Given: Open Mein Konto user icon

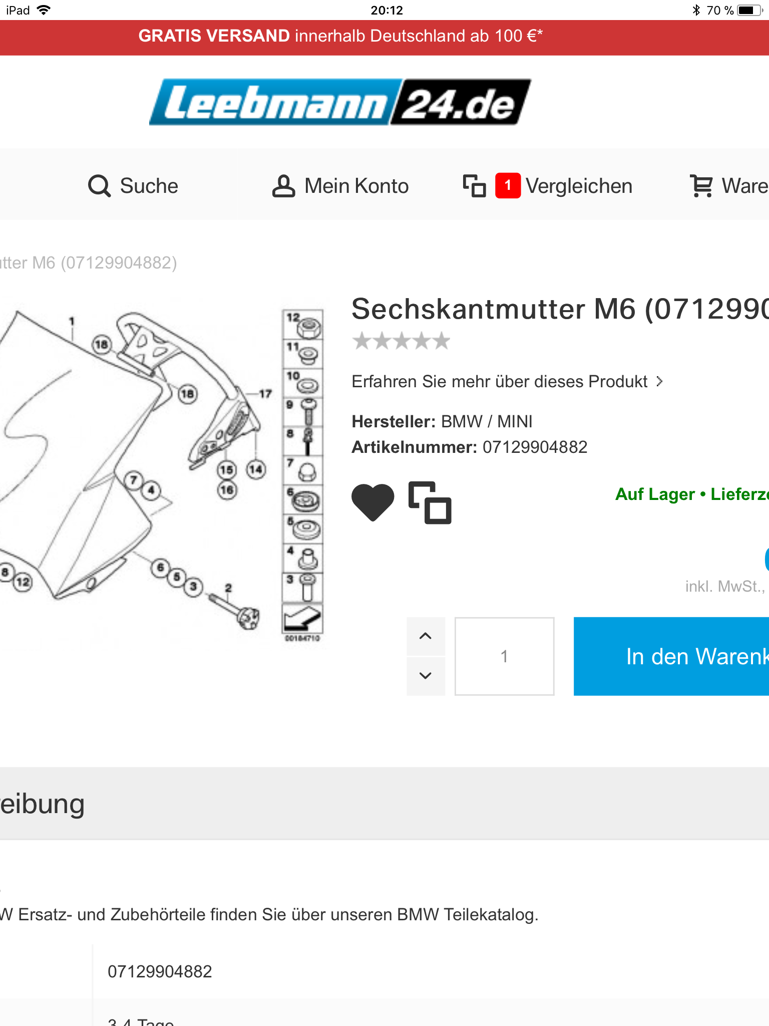Looking at the screenshot, I should 283,186.
